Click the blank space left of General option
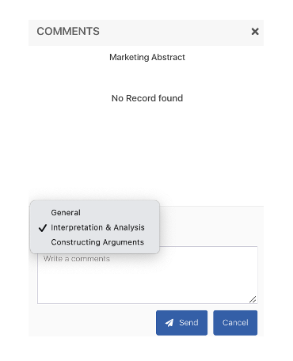 41,212
